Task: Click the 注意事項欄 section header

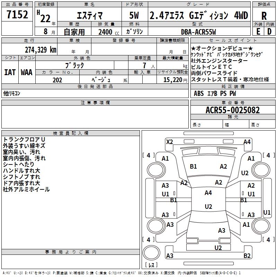Action: [95, 102]
